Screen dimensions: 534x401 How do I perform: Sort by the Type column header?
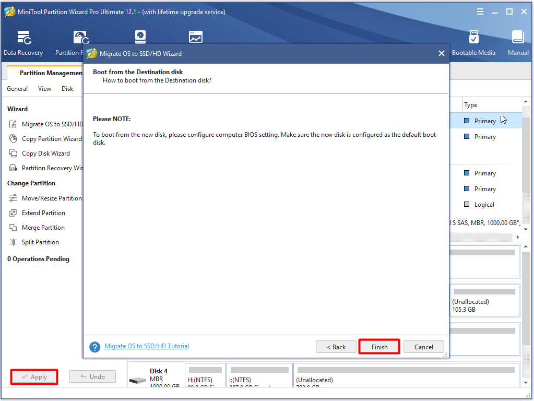click(x=471, y=105)
